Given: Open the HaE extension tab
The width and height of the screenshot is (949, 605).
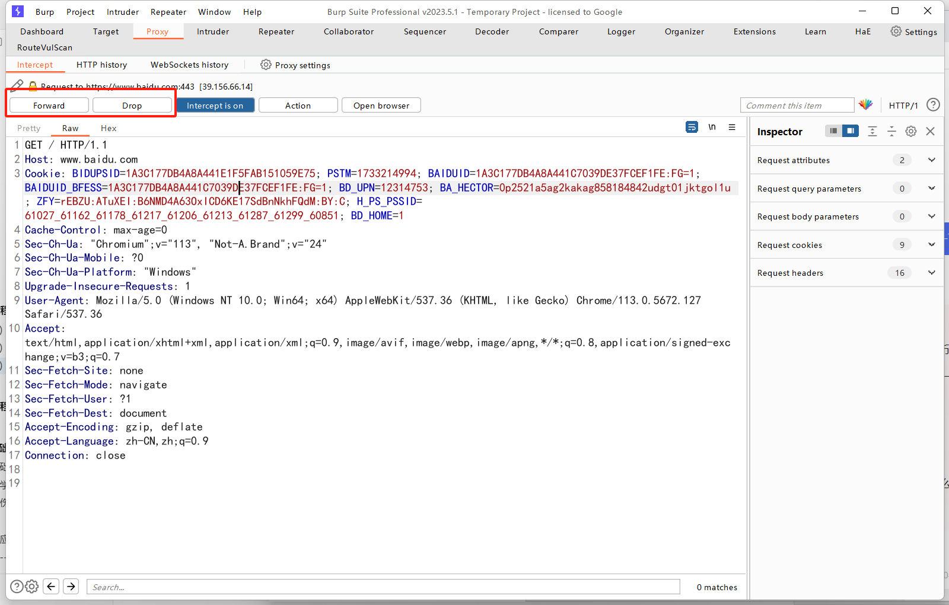Looking at the screenshot, I should 863,31.
